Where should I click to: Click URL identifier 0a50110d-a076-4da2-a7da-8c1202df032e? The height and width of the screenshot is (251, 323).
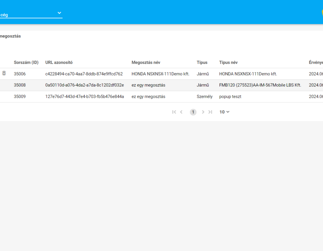(85, 85)
